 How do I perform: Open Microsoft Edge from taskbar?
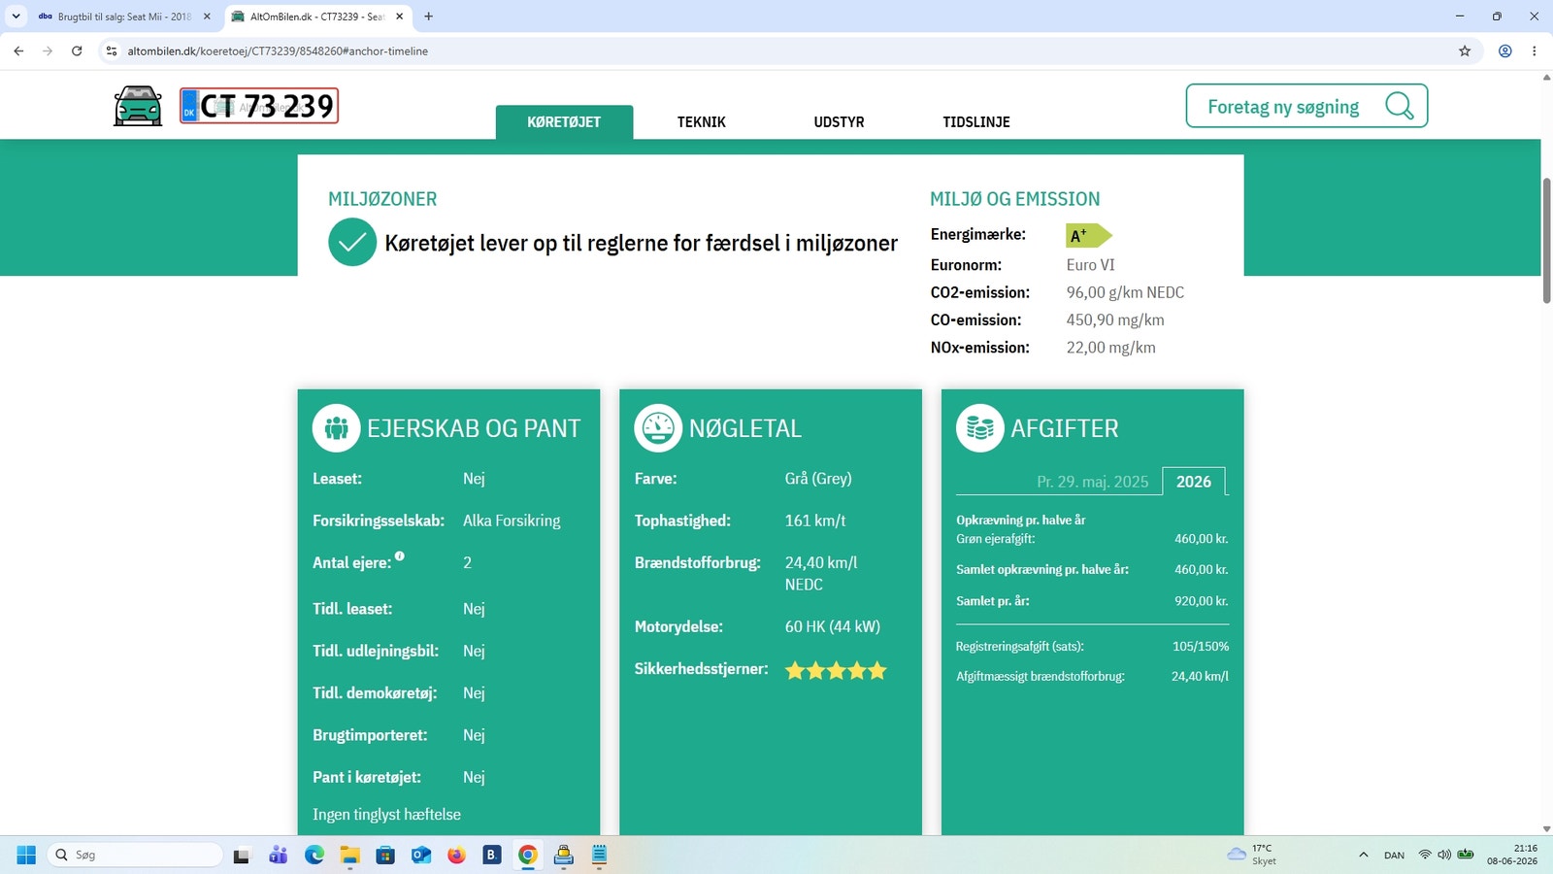314,855
